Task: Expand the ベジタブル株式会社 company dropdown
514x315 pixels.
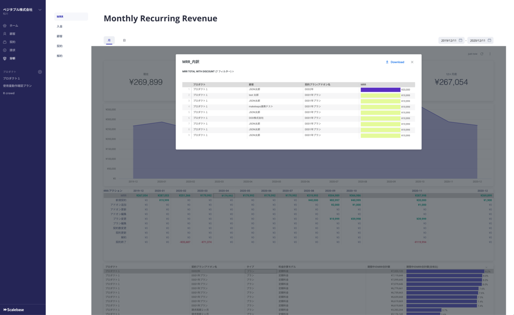Action: coord(40,9)
